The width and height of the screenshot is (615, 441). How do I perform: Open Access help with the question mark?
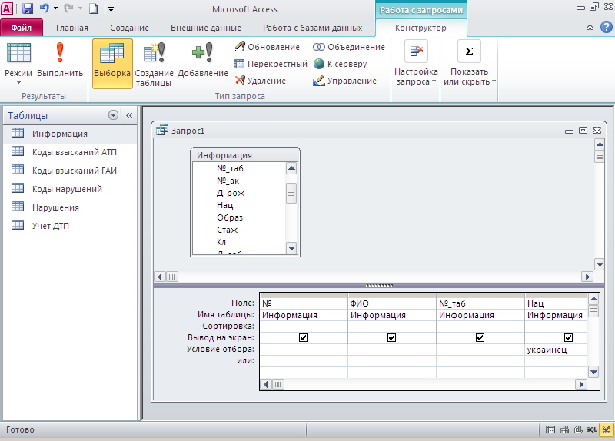click(x=607, y=27)
